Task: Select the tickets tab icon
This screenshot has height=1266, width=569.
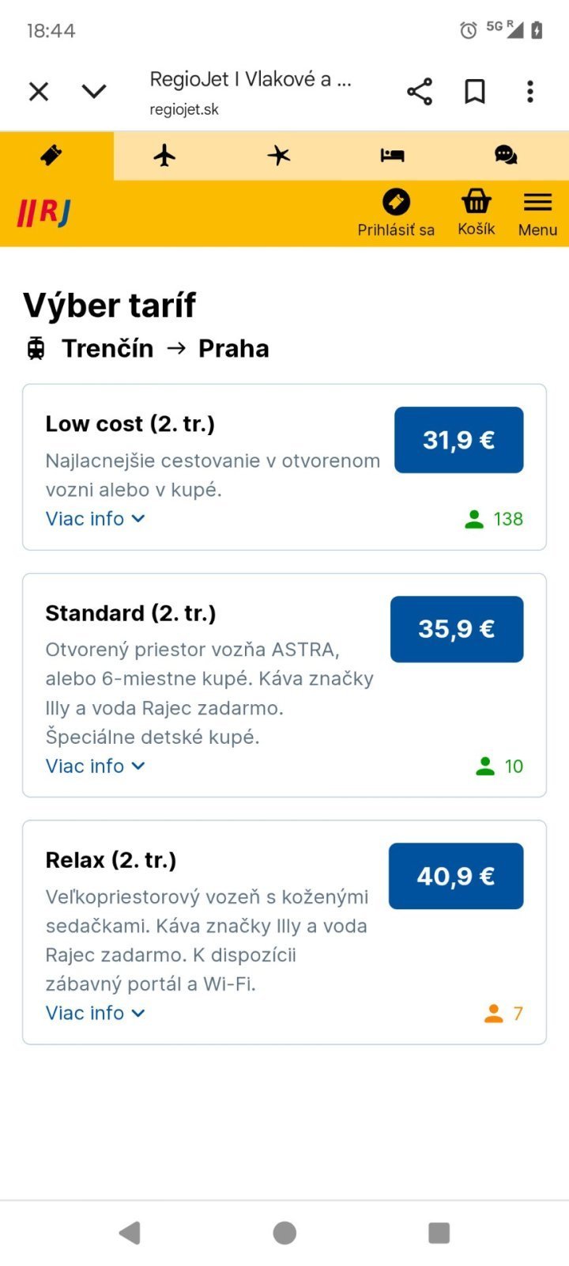Action: point(51,155)
